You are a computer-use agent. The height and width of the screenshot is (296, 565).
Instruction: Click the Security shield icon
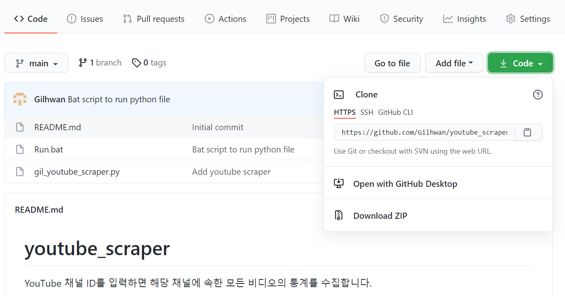[384, 19]
